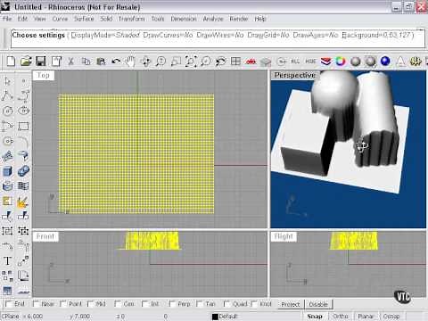This screenshot has width=428, height=321.
Task: Enable the Perp object snap checkbox
Action: (172, 304)
